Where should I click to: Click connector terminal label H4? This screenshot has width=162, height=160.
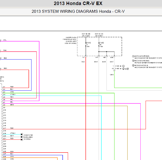[x=97, y=57]
